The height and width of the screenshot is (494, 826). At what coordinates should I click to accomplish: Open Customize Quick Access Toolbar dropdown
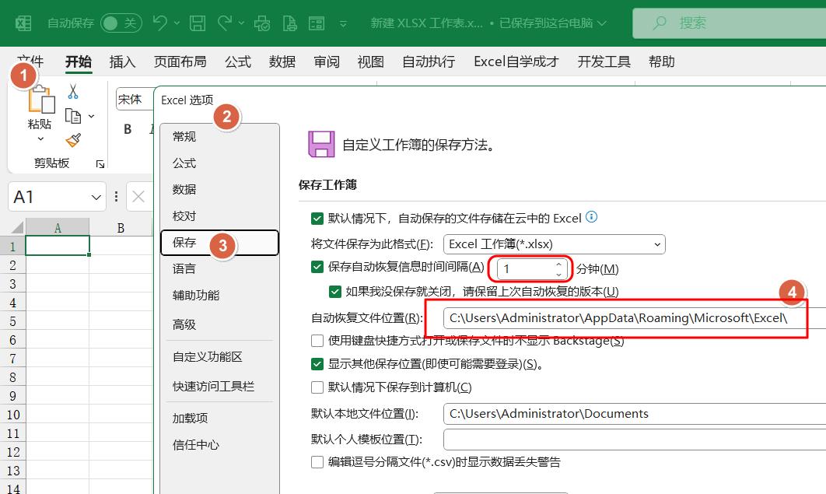pos(343,23)
